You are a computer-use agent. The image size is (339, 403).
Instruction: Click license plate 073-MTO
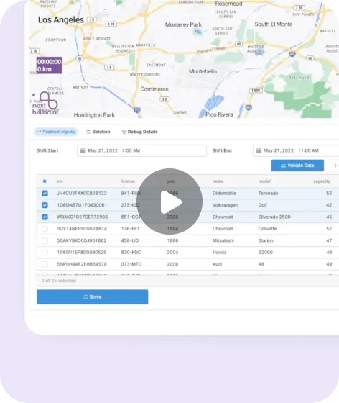[131, 264]
